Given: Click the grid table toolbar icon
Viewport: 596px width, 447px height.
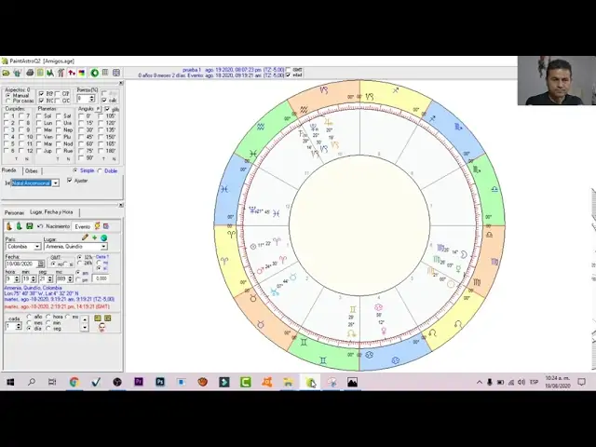Looking at the screenshot, I should point(105,73).
